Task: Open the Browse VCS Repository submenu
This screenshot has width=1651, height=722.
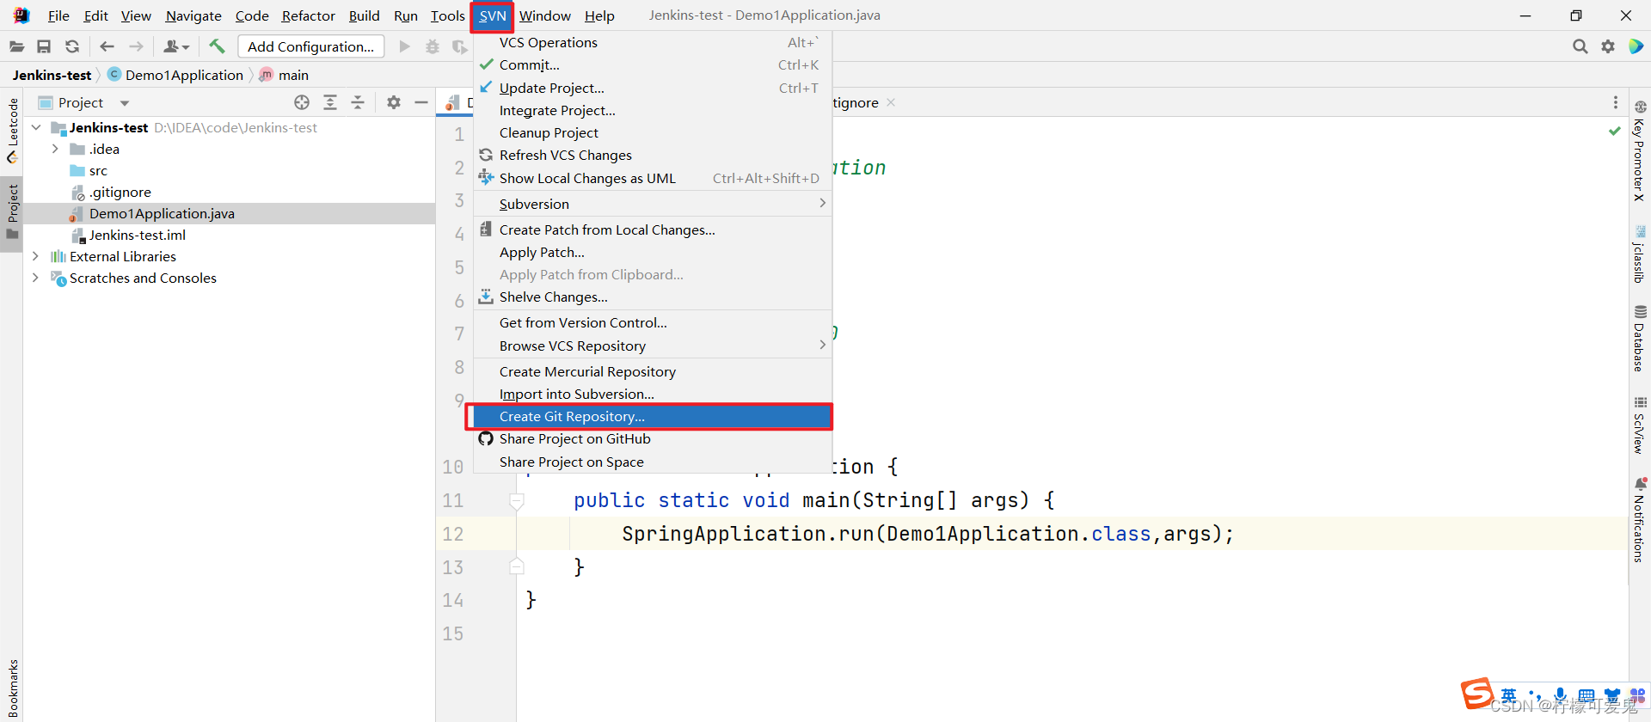Action: tap(653, 346)
